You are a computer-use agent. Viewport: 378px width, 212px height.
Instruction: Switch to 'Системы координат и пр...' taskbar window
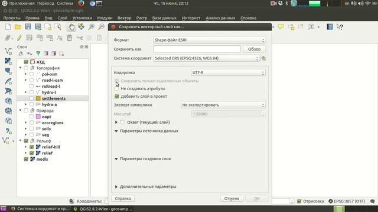pos(40,209)
